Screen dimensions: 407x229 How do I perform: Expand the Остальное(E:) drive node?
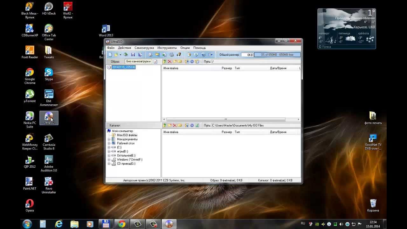click(109, 156)
